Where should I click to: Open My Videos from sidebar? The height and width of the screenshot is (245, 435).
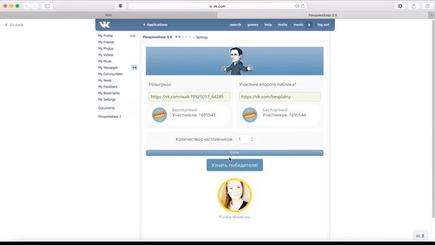tap(106, 55)
